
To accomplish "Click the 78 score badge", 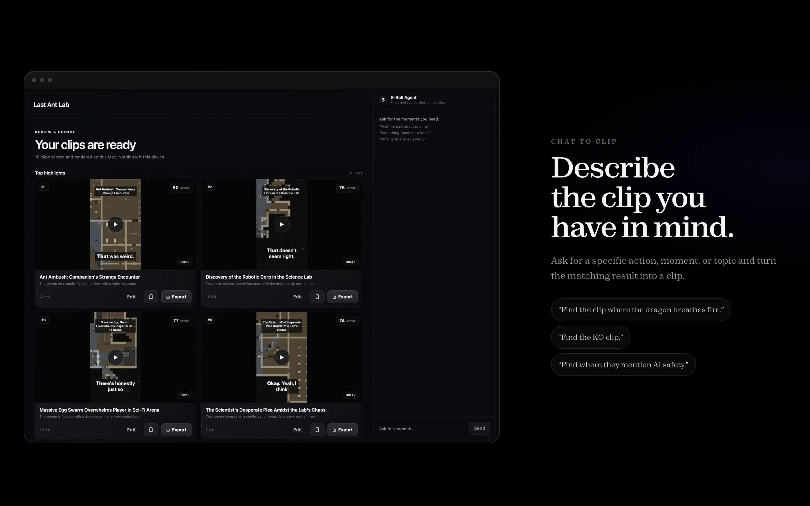I will (347, 188).
